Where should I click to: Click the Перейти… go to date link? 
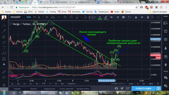click(72, 84)
